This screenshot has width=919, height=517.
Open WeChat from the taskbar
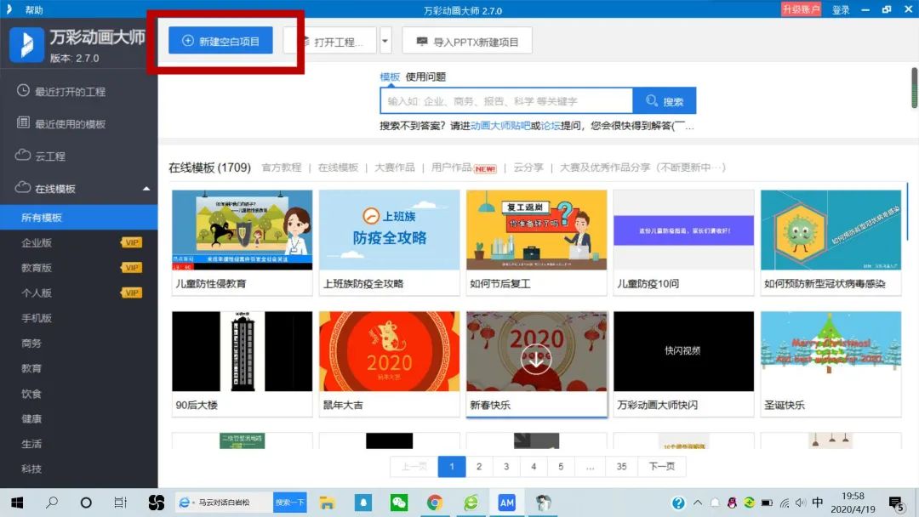coord(399,503)
